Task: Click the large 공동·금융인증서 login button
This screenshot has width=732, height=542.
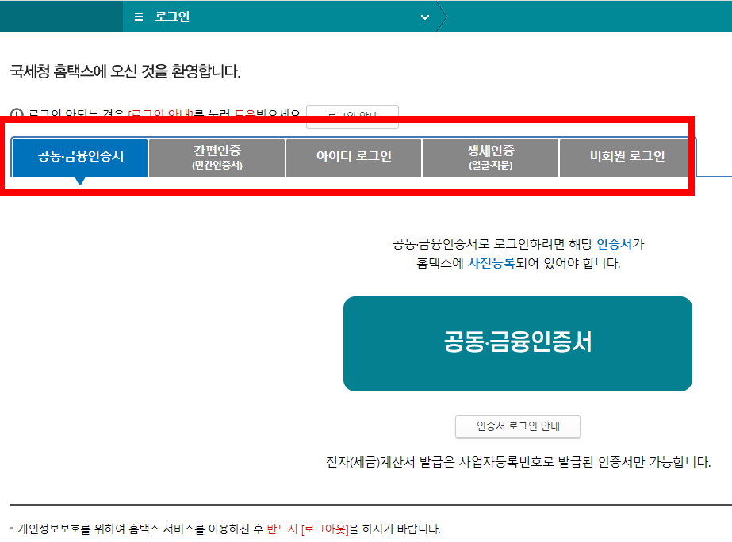Action: [518, 344]
